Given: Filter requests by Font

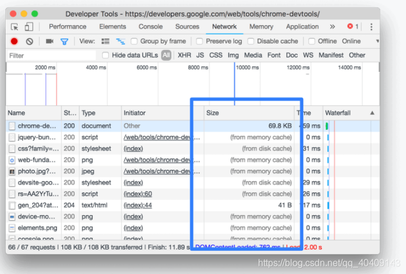Looking at the screenshot, I should (274, 55).
